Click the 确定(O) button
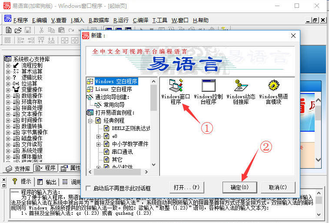This screenshot has height=223, width=329. click(239, 187)
